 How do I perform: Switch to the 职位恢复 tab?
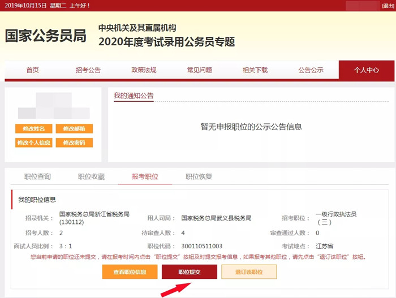tap(199, 176)
